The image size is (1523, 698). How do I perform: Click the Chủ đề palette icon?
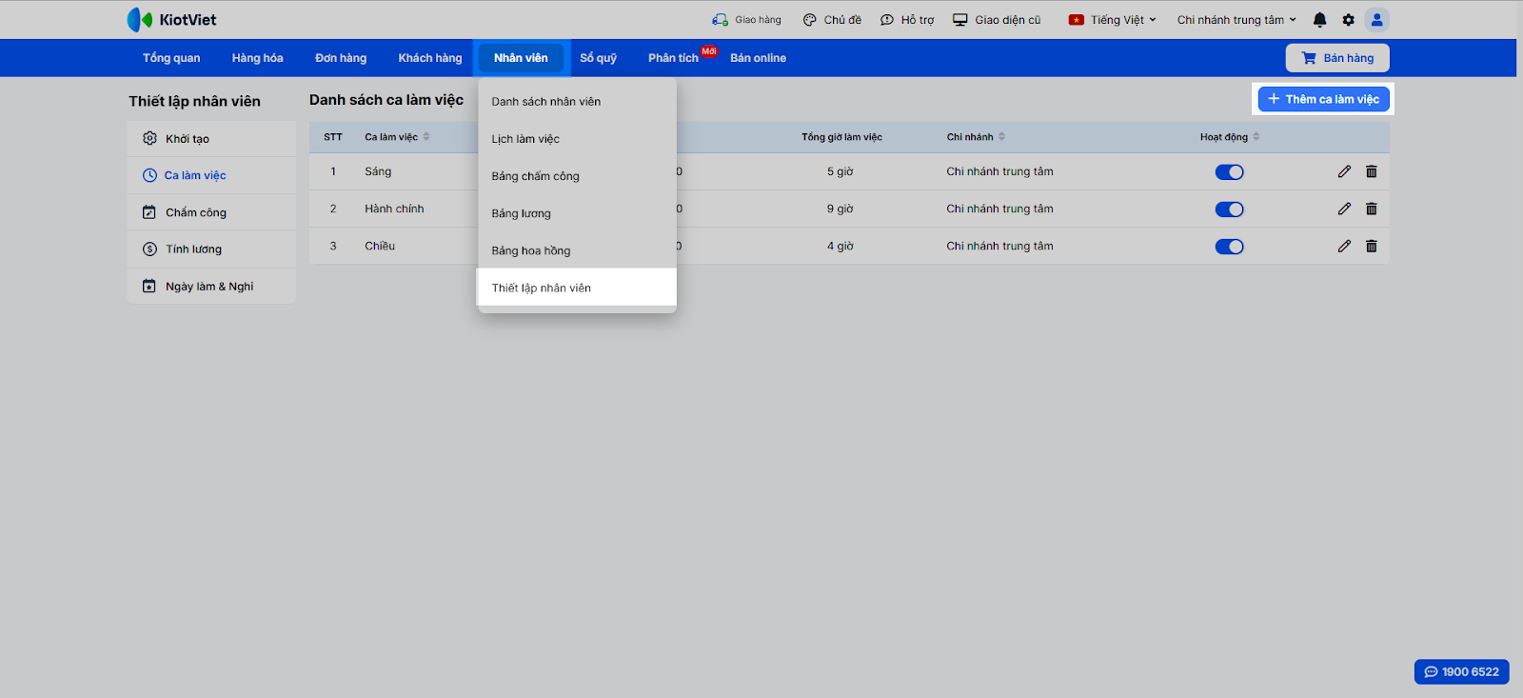click(809, 19)
